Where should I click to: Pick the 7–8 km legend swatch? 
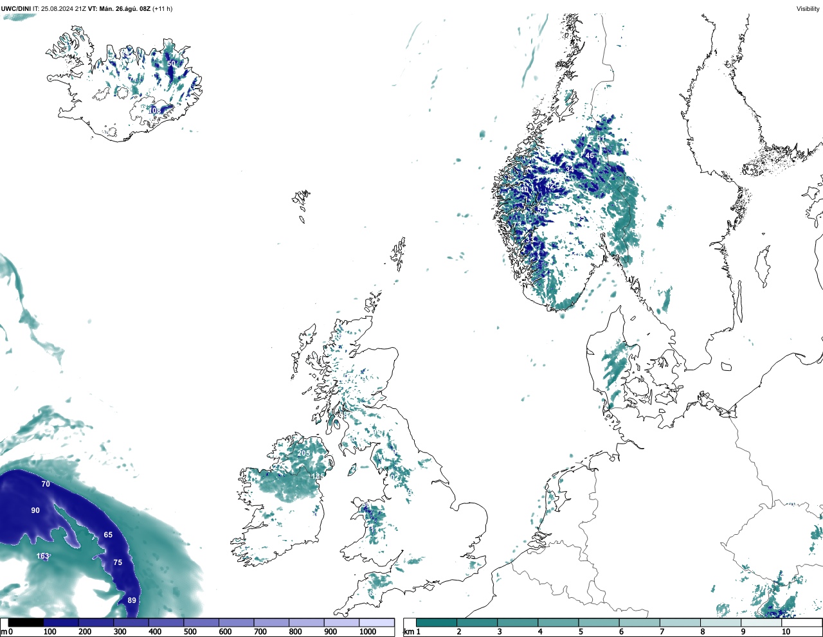click(x=680, y=622)
